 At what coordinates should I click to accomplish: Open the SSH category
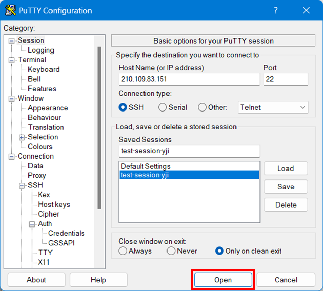pyautogui.click(x=35, y=185)
